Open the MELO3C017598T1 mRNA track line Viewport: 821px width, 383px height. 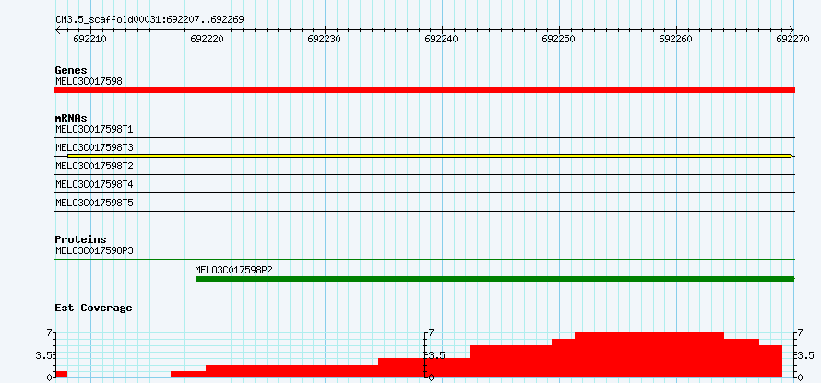coord(424,137)
